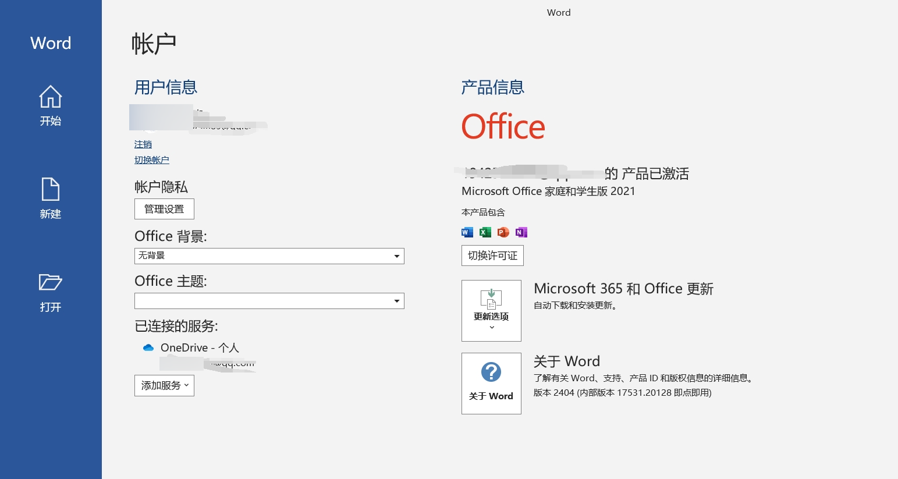The height and width of the screenshot is (479, 898).
Task: Click the 注销 sign out link
Action: point(143,144)
